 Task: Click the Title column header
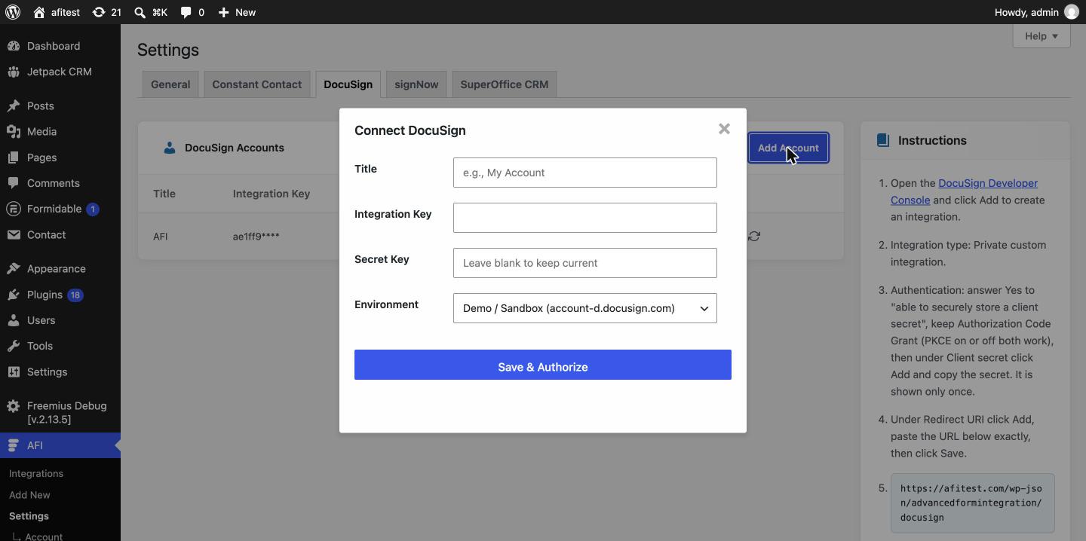click(x=164, y=194)
